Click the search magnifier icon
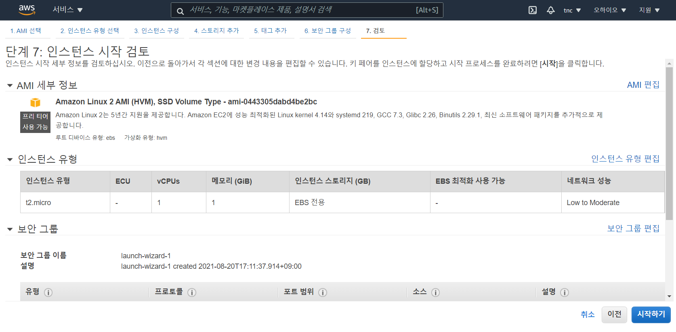The width and height of the screenshot is (676, 332). click(x=181, y=11)
